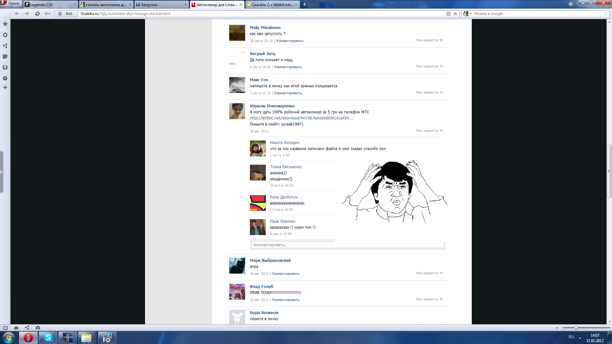The image size is (612, 344).
Task: Open the Notes panel icon in sidebar
Action: pyautogui.click(x=5, y=57)
